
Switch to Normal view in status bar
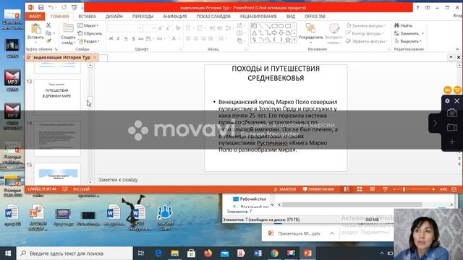click(347, 189)
